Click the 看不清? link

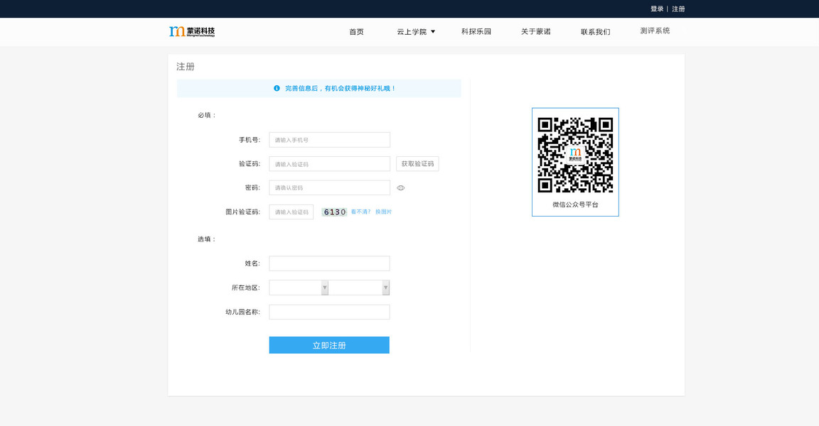click(x=360, y=212)
